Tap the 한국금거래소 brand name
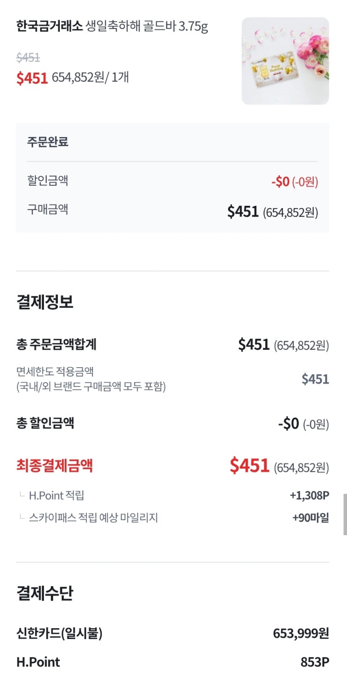Screen dimensions: 347x690 click(x=49, y=26)
